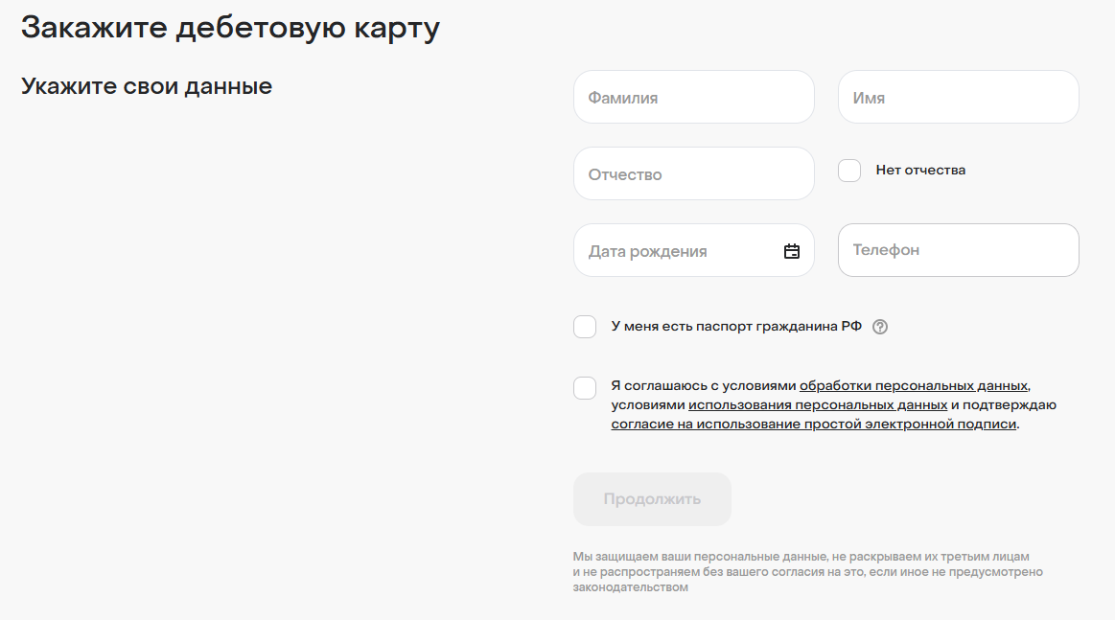
Task: Follow the использования персональных данных link
Action: click(818, 405)
